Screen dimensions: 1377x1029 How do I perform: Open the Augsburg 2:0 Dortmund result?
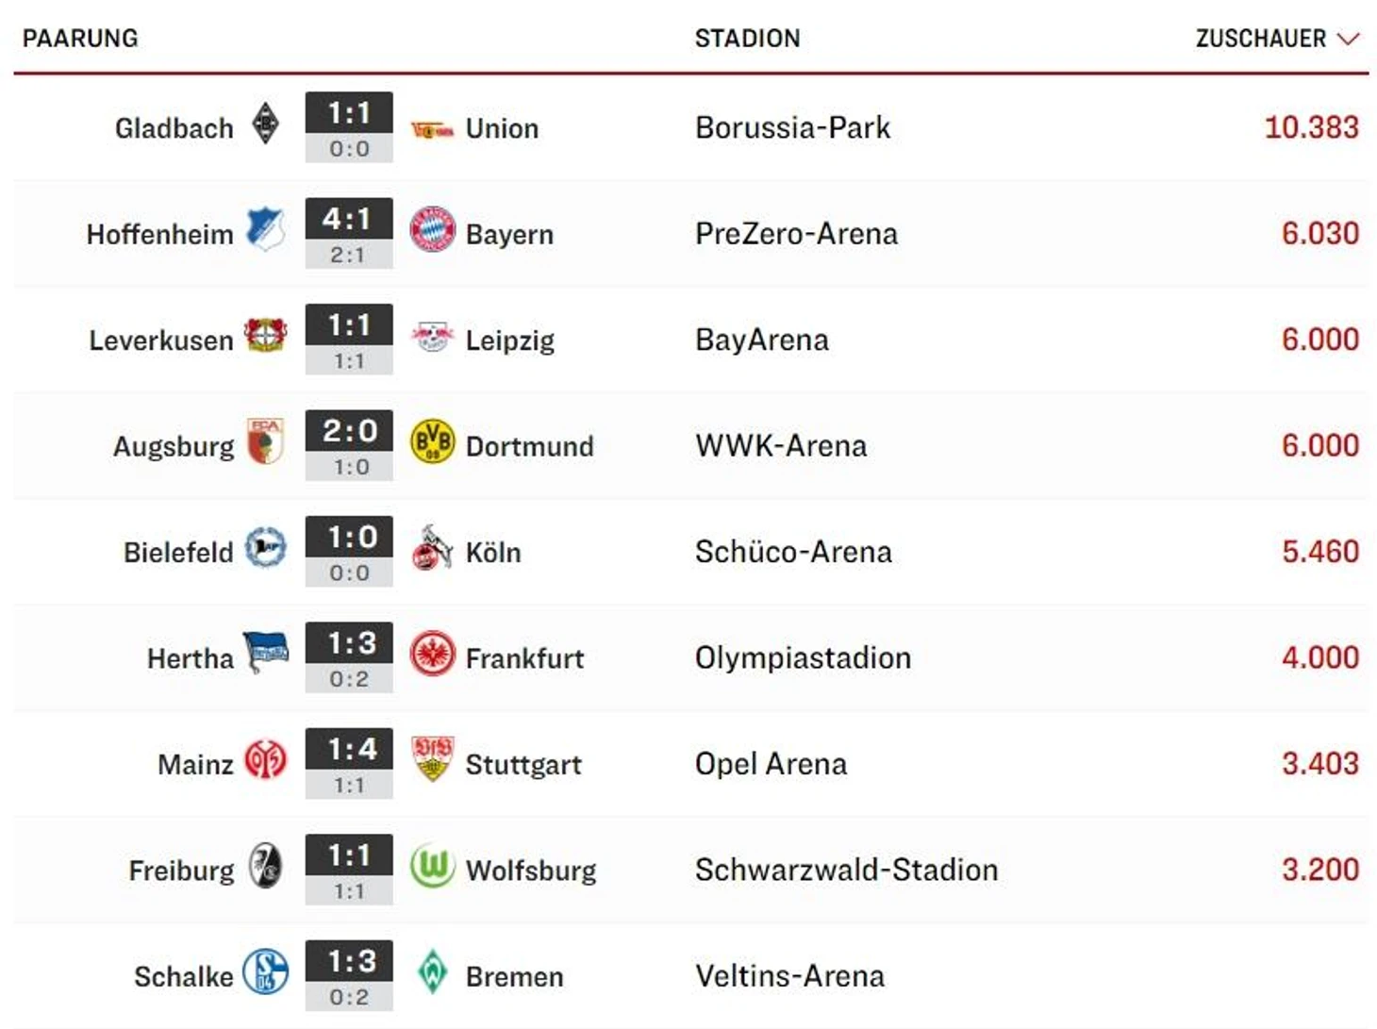click(349, 445)
